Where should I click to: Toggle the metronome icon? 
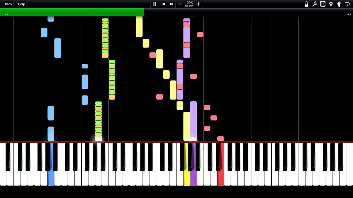tap(307, 4)
